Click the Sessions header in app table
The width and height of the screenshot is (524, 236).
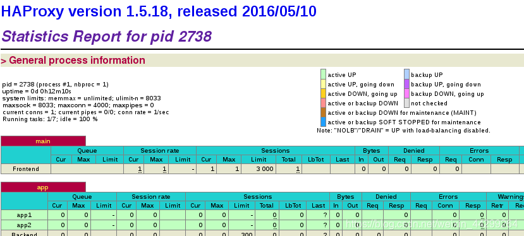click(x=258, y=197)
